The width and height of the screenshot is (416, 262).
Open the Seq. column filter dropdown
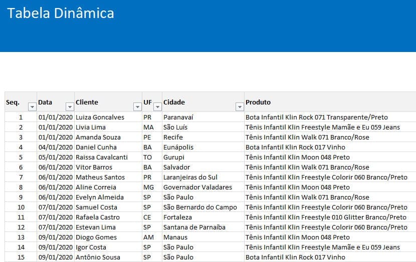pos(32,106)
